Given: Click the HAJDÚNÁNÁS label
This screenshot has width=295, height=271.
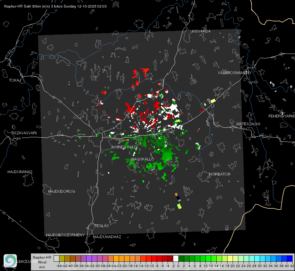Looking at the screenshot, I should click(20, 172).
